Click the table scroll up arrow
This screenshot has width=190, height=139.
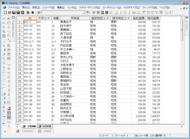pos(182,18)
